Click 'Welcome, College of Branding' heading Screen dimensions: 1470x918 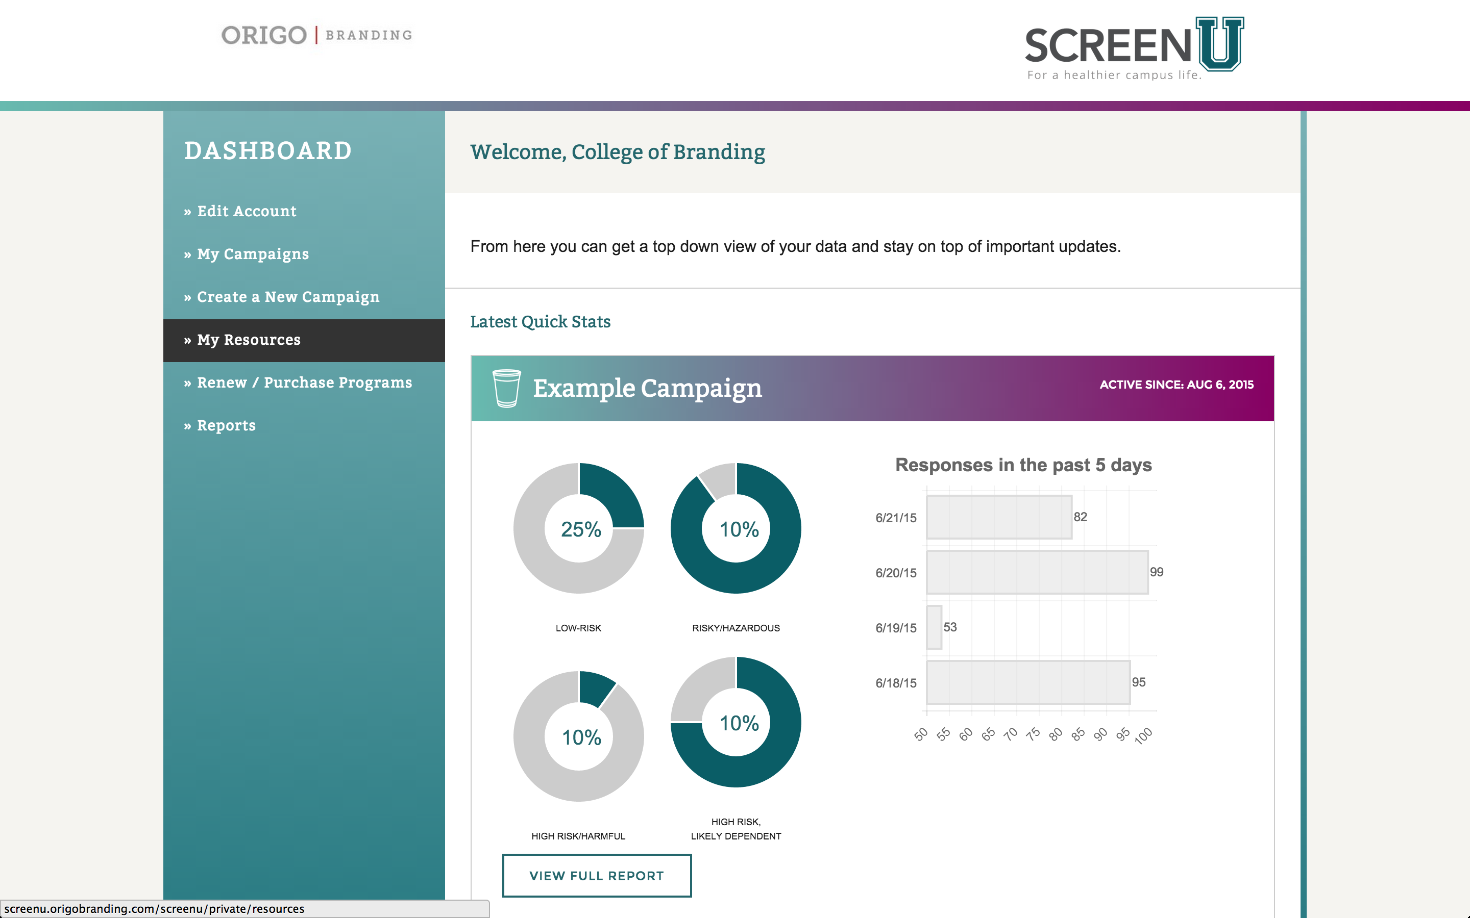tap(618, 152)
